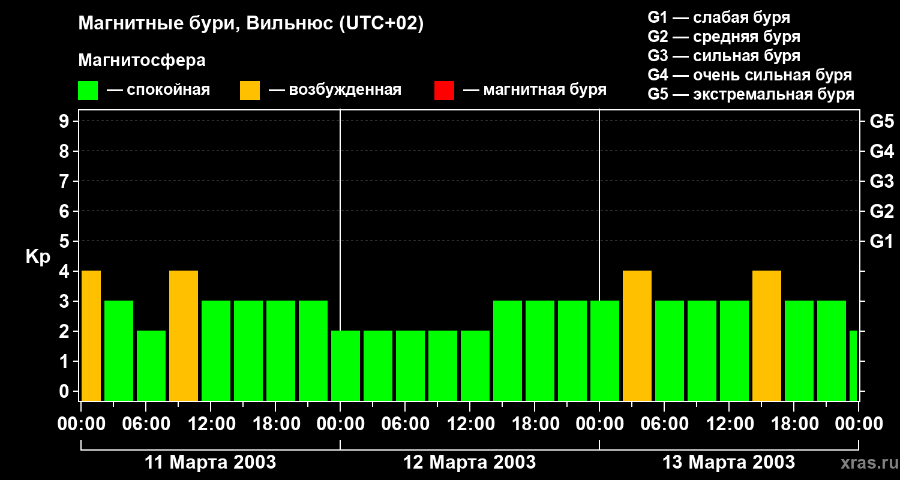Image resolution: width=900 pixels, height=480 pixels.
Task: Click the 'G3 — сильная буря' legend text
Action: click(x=724, y=56)
